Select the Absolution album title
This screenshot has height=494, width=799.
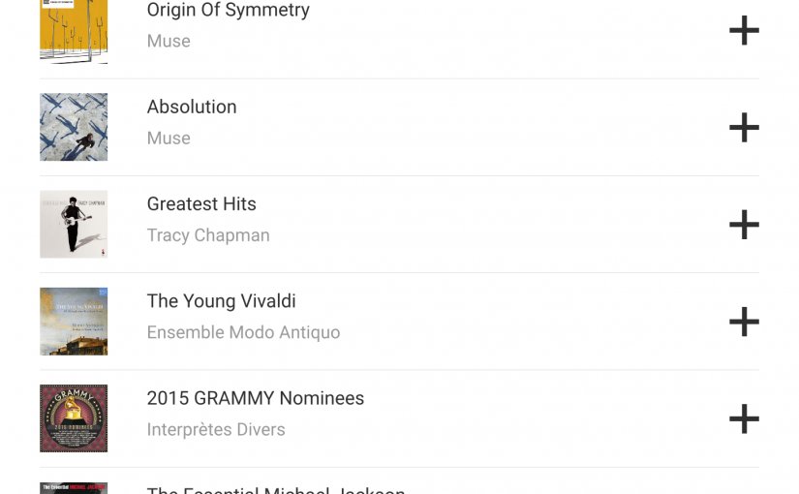[192, 107]
